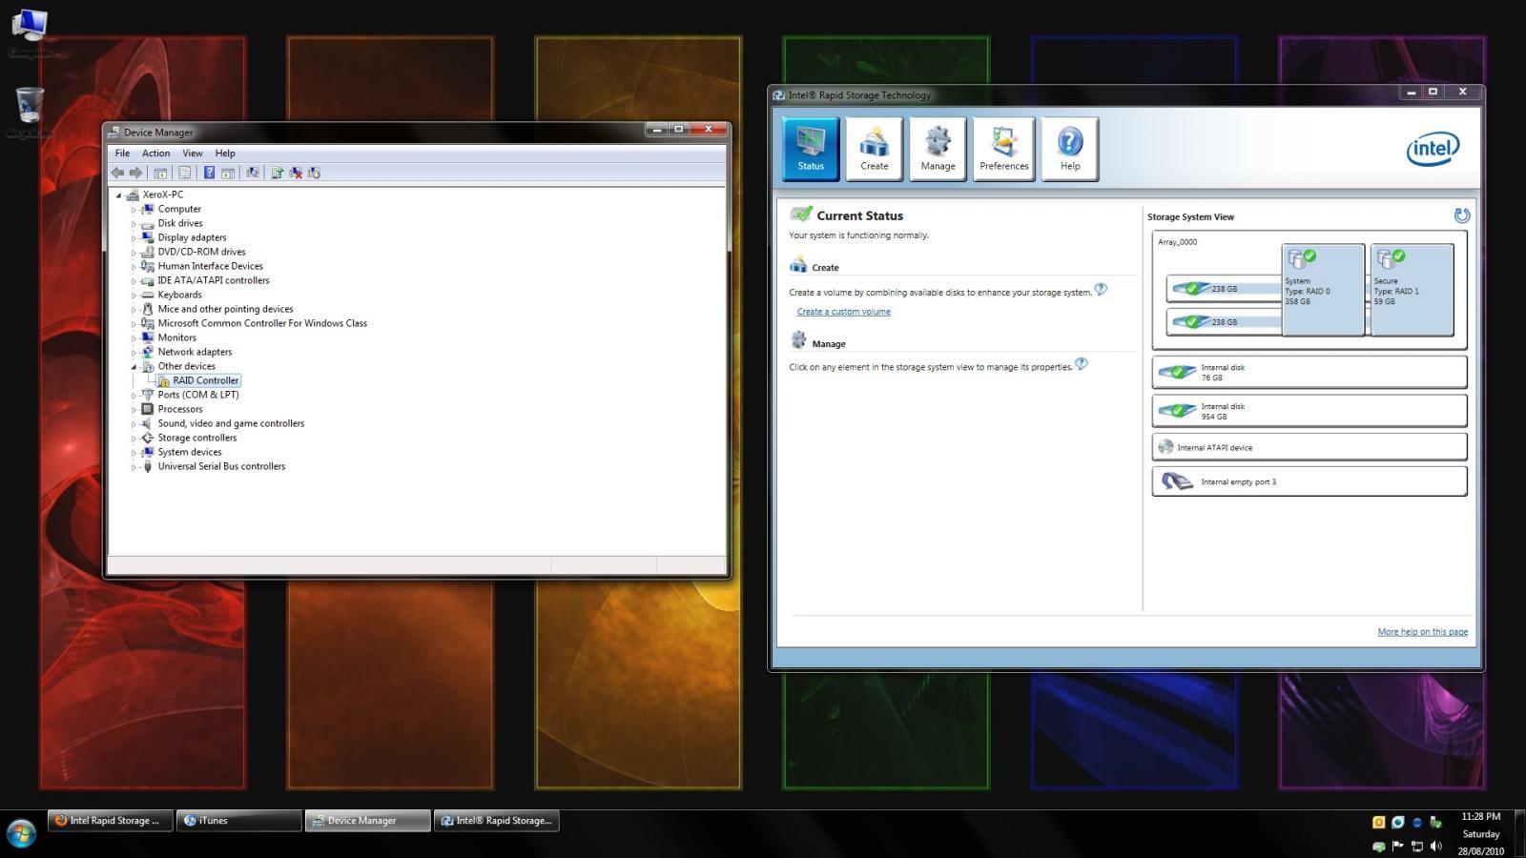
Task: Select the Keyboards tree item
Action: click(x=180, y=295)
